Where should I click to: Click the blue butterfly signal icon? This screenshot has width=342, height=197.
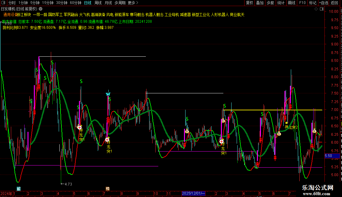click(x=108, y=94)
